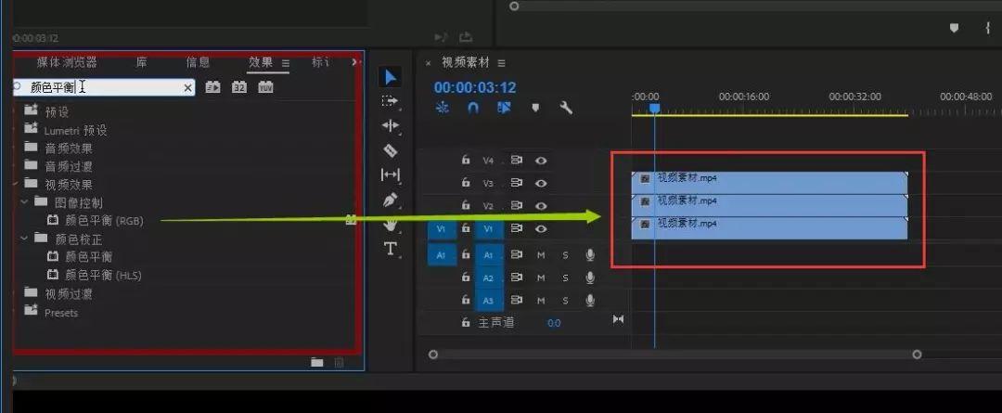Clear the effects search with the X
Viewport: 1002px width, 413px height.
pos(187,87)
